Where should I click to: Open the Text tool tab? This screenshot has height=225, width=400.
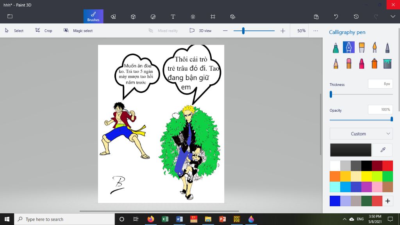[173, 16]
